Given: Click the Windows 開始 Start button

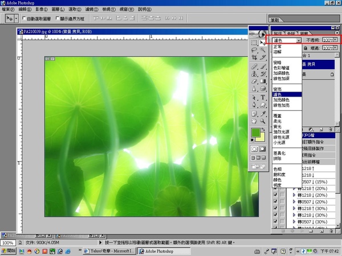Looking at the screenshot, I should [9, 251].
